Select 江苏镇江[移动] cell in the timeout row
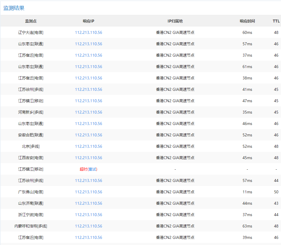Viewport: 281px width, 245px height. (31, 169)
